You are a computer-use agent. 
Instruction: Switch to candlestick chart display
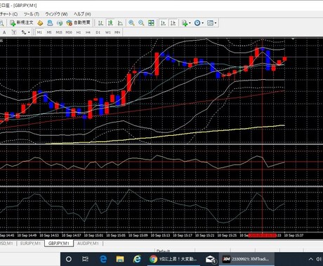(110, 23)
